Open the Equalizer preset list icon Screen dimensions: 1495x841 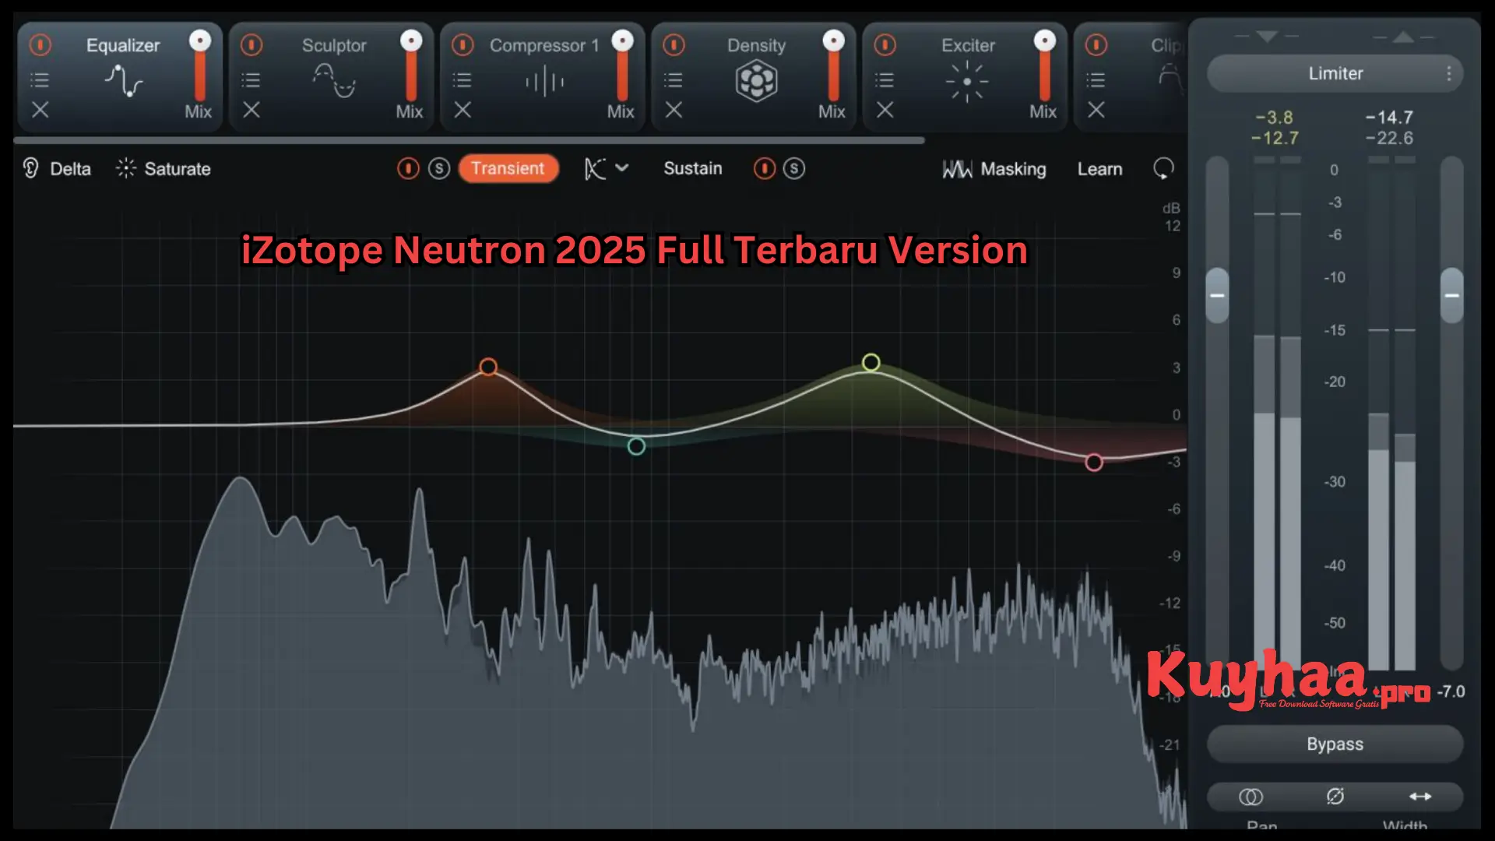(40, 79)
